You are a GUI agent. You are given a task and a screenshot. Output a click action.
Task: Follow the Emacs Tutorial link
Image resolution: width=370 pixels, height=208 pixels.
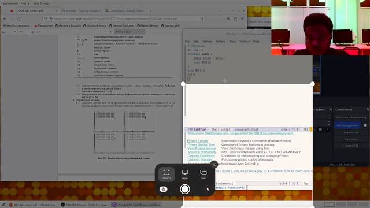tap(198, 141)
